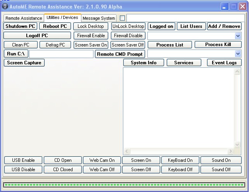
Task: Take a Screen Capture
Action: tap(24, 63)
